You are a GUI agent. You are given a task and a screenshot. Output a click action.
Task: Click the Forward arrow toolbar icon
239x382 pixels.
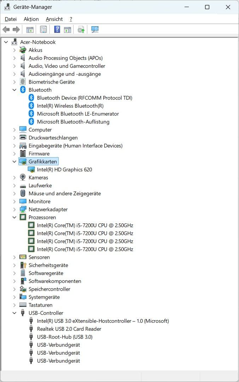pyautogui.click(x=16, y=30)
